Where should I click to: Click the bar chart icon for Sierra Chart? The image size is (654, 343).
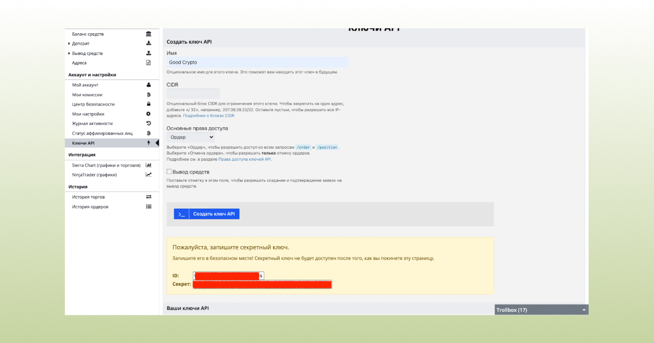pos(148,165)
